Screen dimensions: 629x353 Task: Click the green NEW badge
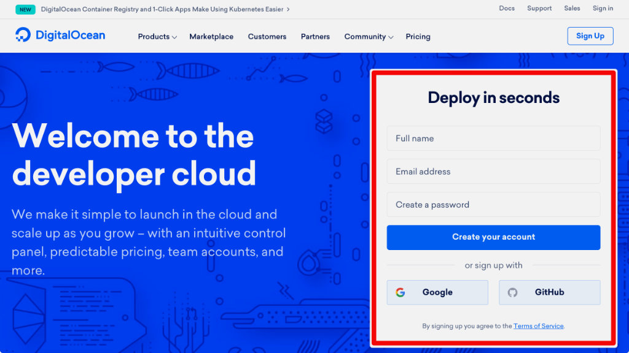coord(25,9)
